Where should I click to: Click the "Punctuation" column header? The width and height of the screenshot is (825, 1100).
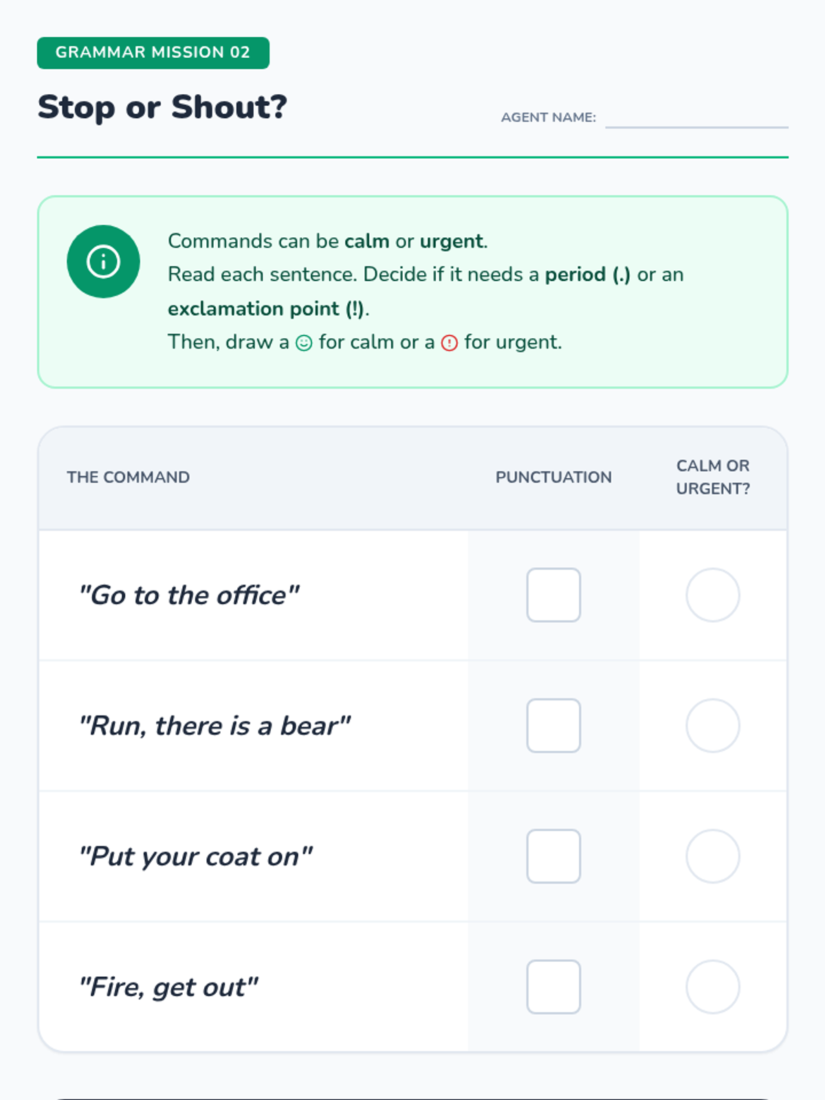point(553,477)
